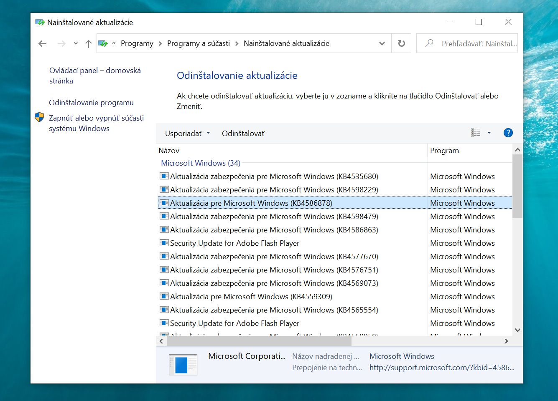This screenshot has width=558, height=401.
Task: Open the Programy breadcrumb
Action: (x=137, y=43)
